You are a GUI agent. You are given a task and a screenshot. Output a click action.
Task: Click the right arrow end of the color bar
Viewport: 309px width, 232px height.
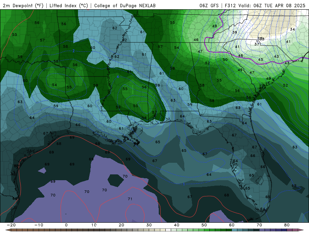301,230
